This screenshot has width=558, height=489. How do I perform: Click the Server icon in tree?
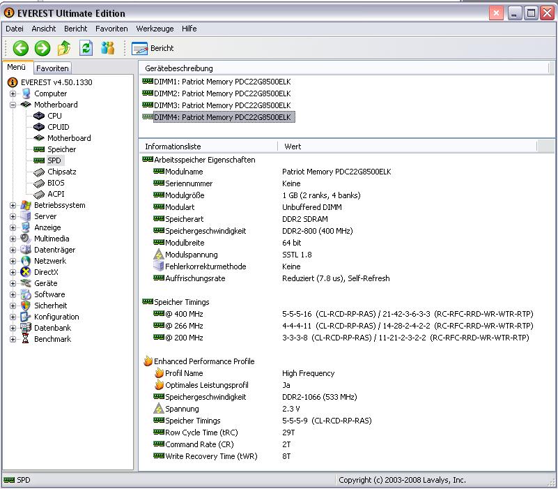coord(26,216)
